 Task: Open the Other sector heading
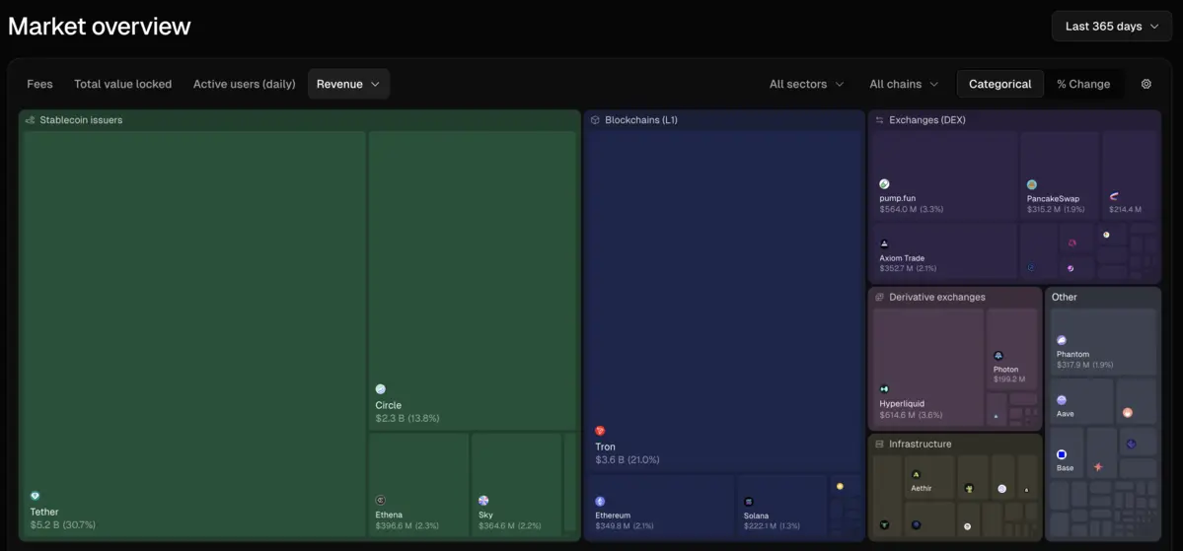1065,297
